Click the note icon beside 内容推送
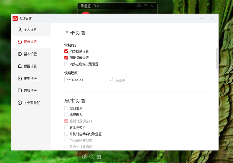This screenshot has width=233, height=163. pyautogui.click(x=20, y=90)
